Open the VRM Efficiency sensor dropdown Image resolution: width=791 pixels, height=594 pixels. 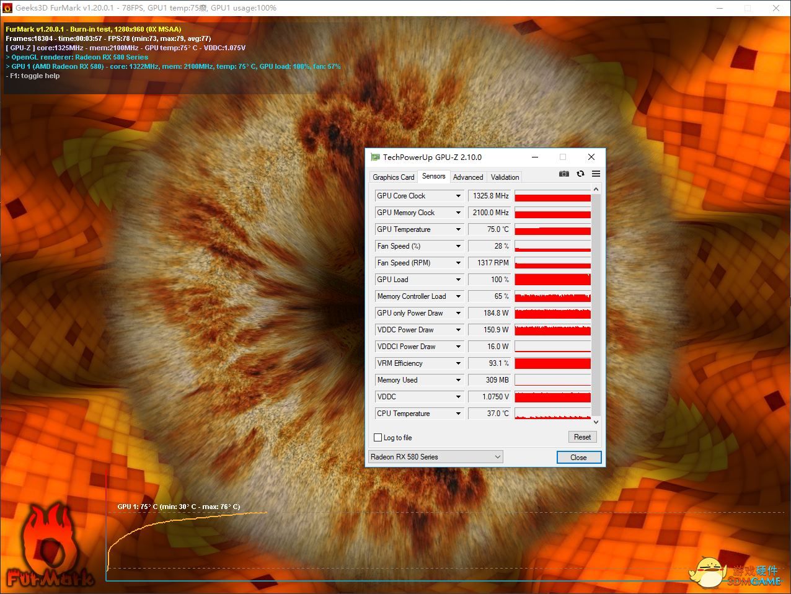458,363
